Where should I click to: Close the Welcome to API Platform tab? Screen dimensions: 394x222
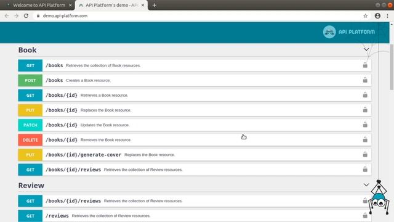coord(70,5)
